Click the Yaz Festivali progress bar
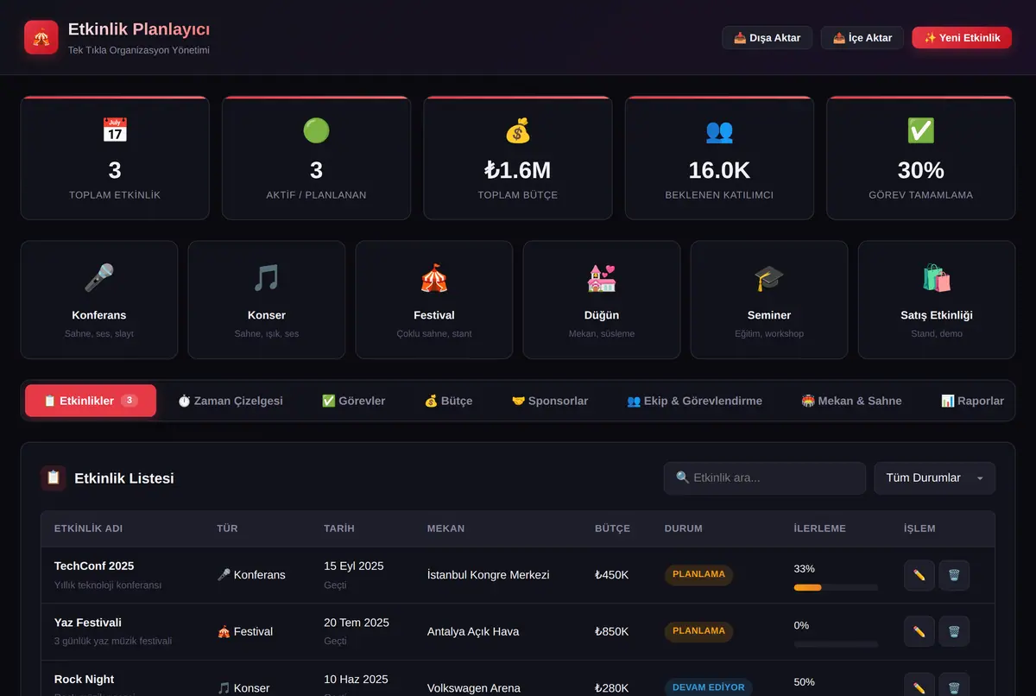The image size is (1036, 696). (836, 644)
